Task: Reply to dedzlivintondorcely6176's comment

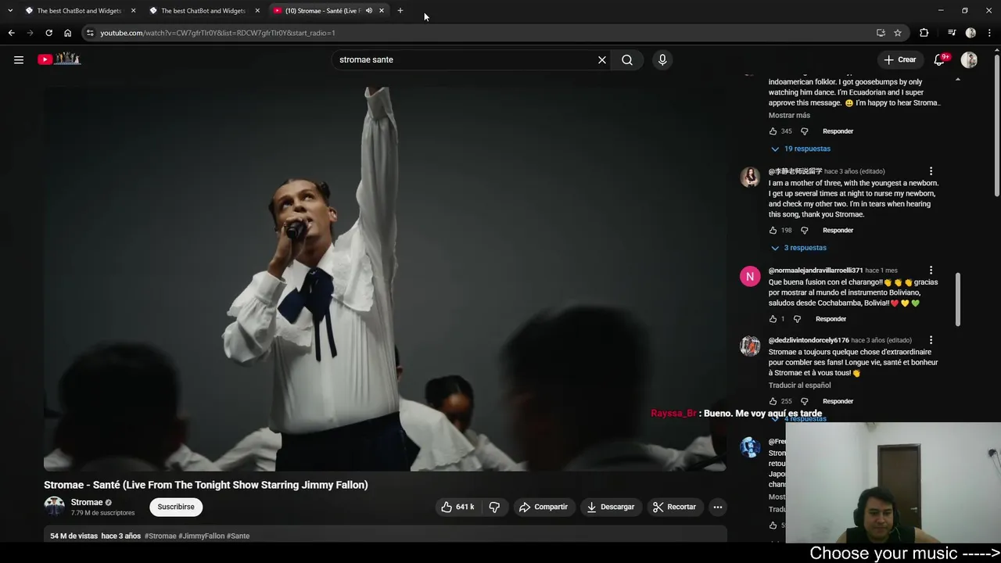Action: [838, 401]
